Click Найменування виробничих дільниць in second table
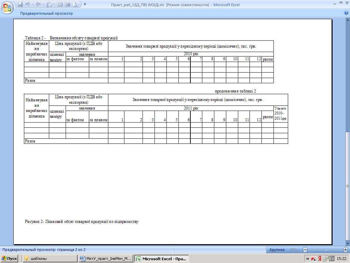Screen dimensions: 350x263 (36, 108)
